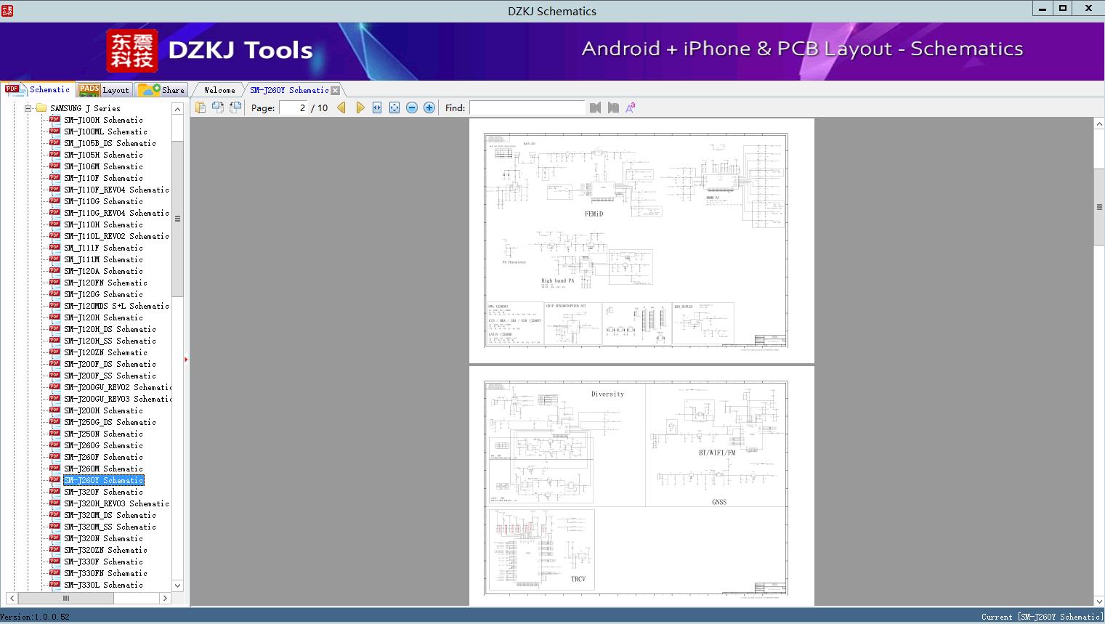The height and width of the screenshot is (624, 1105).
Task: Click the find previous icon
Action: (x=596, y=108)
